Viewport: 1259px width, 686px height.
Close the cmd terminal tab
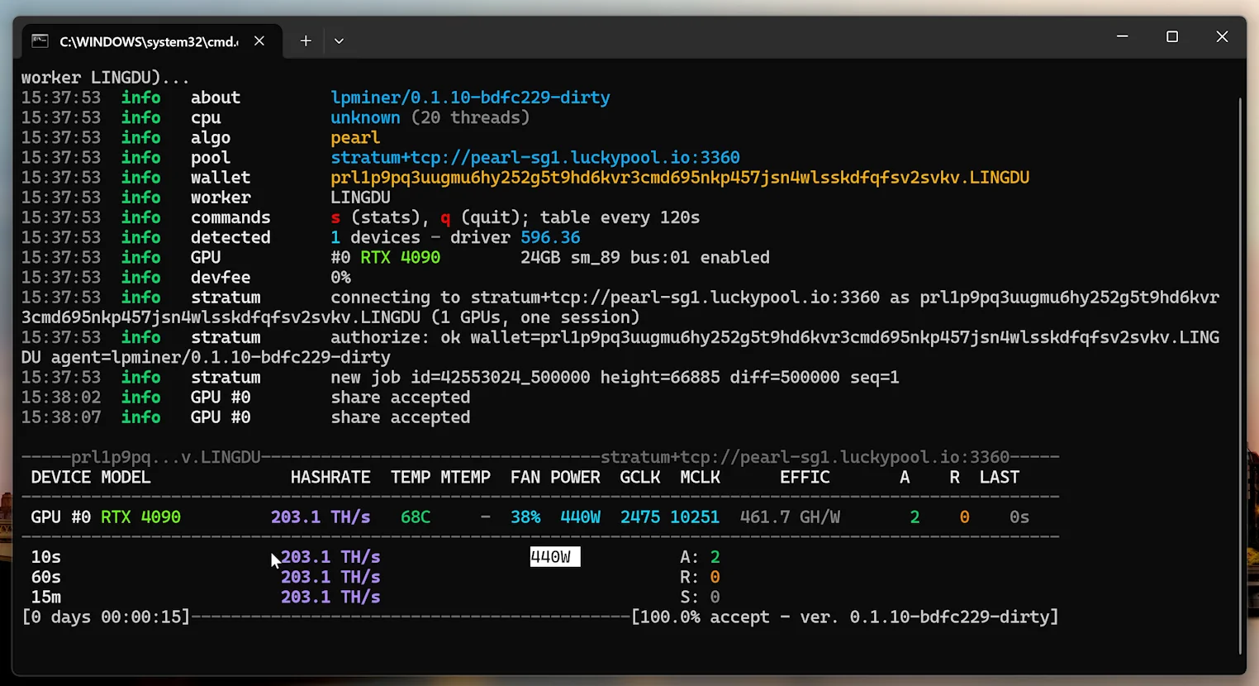point(259,40)
